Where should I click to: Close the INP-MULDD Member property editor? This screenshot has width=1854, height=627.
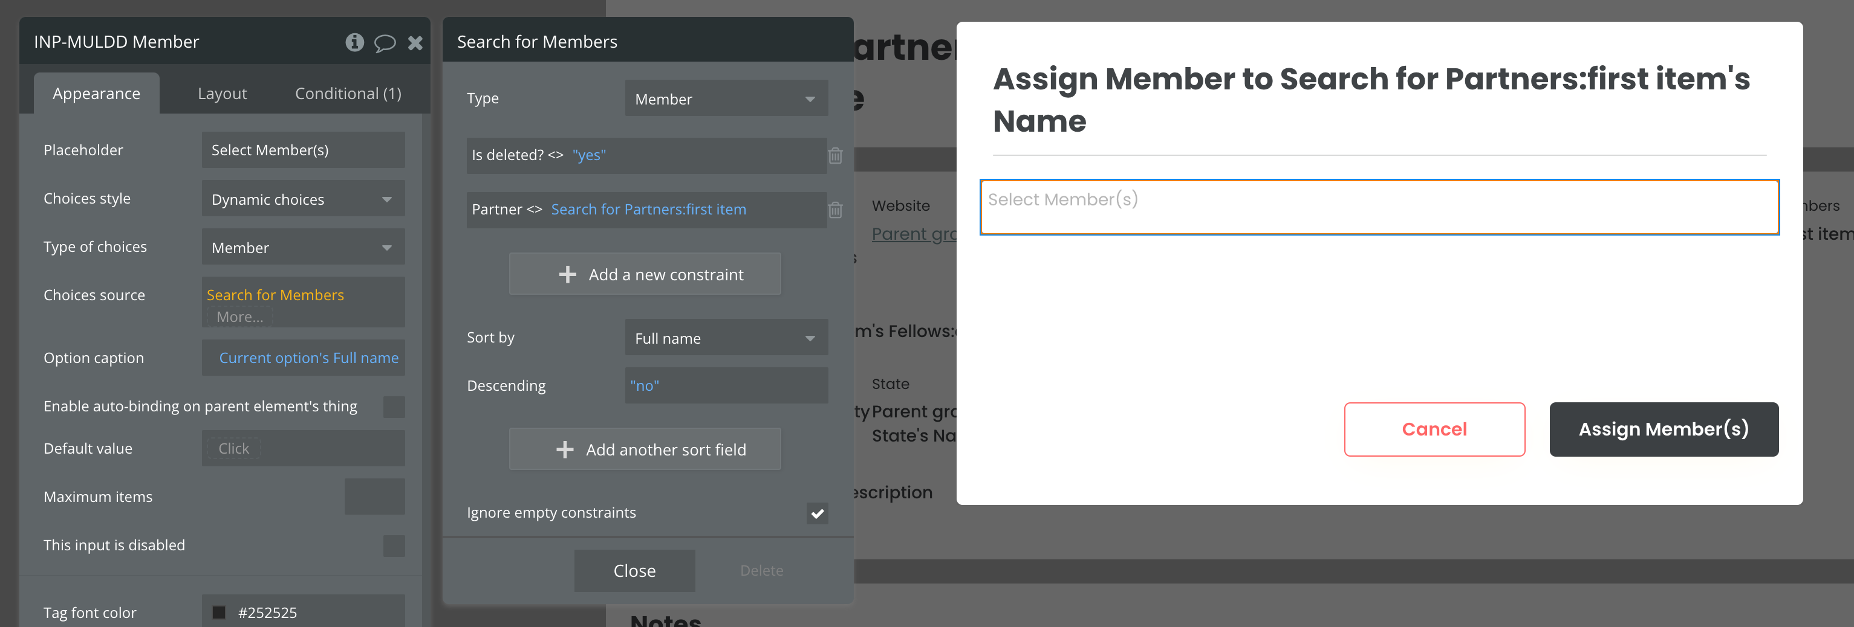click(415, 43)
